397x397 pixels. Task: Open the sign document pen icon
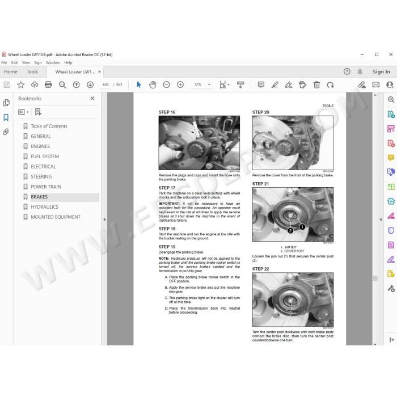[x=289, y=85]
